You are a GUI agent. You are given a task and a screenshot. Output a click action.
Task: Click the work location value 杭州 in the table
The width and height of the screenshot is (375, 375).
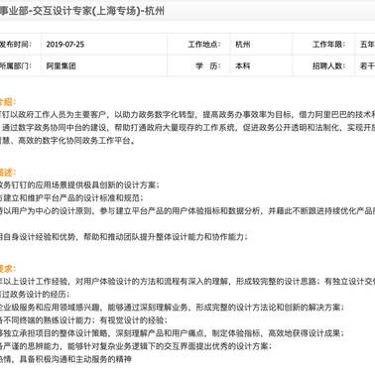(x=242, y=45)
